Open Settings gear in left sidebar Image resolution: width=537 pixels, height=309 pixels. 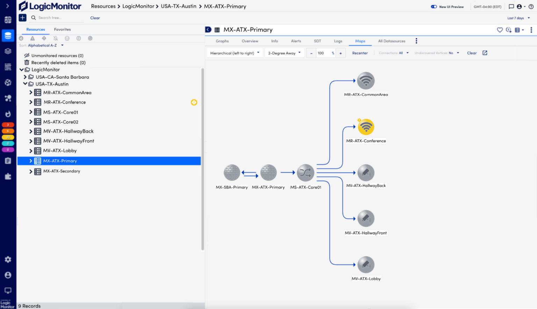pos(8,259)
